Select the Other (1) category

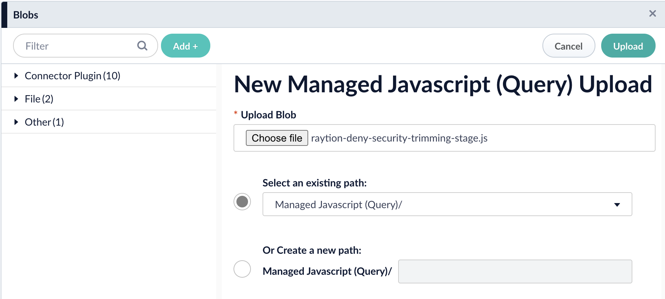coord(44,122)
